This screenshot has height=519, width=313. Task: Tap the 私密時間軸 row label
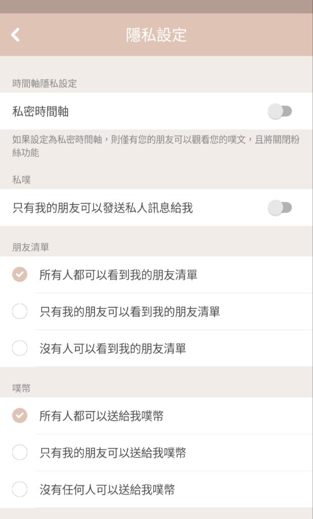click(40, 112)
